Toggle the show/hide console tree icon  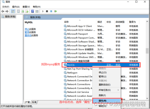coord(13,11)
